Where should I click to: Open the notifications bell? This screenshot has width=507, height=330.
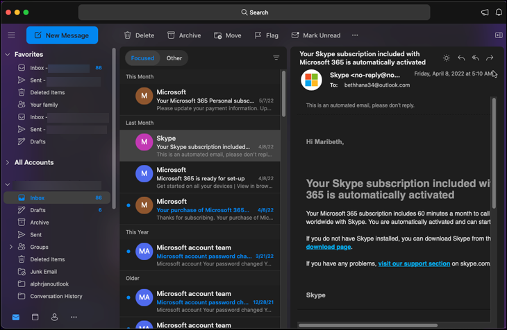pos(499,12)
